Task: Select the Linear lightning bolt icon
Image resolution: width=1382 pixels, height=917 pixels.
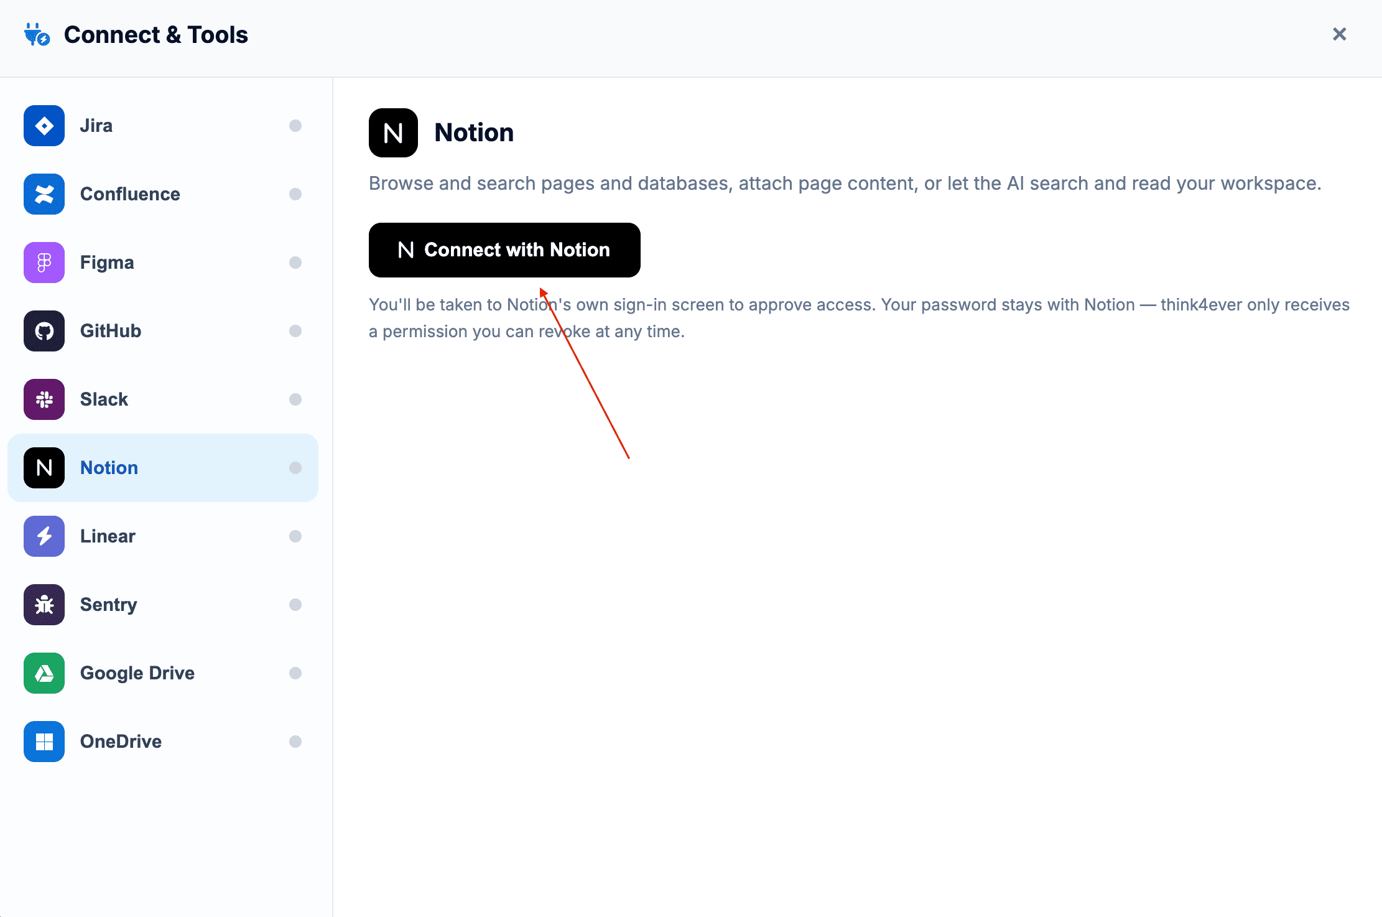Action: coord(44,536)
